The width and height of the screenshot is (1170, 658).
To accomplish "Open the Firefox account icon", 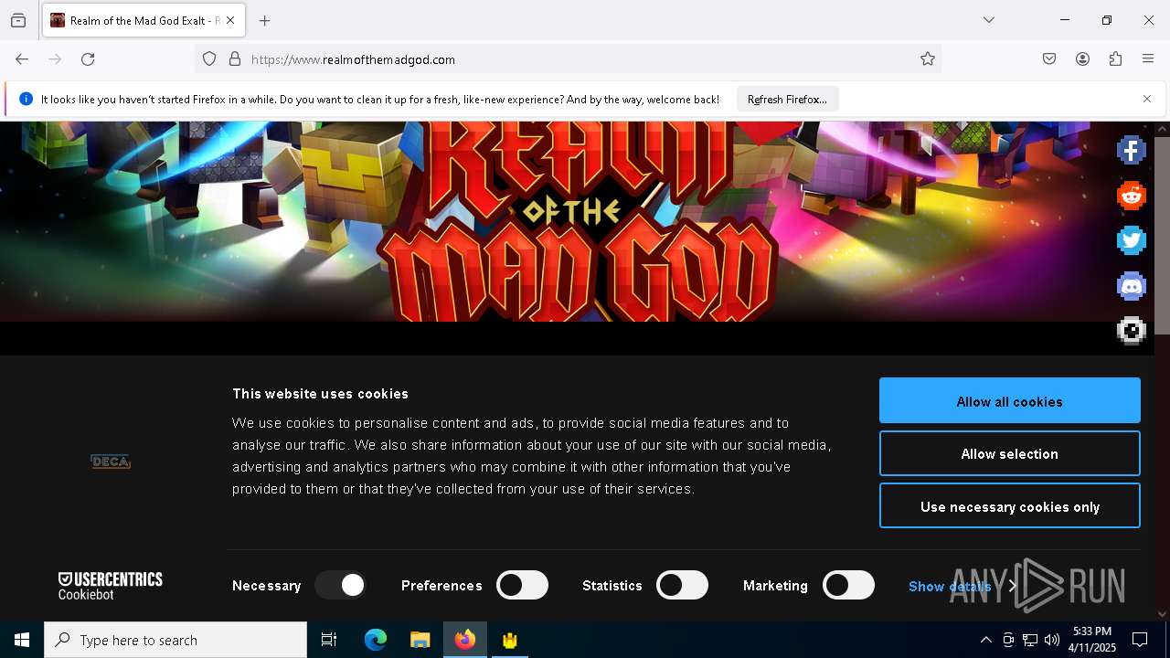I will tap(1082, 59).
